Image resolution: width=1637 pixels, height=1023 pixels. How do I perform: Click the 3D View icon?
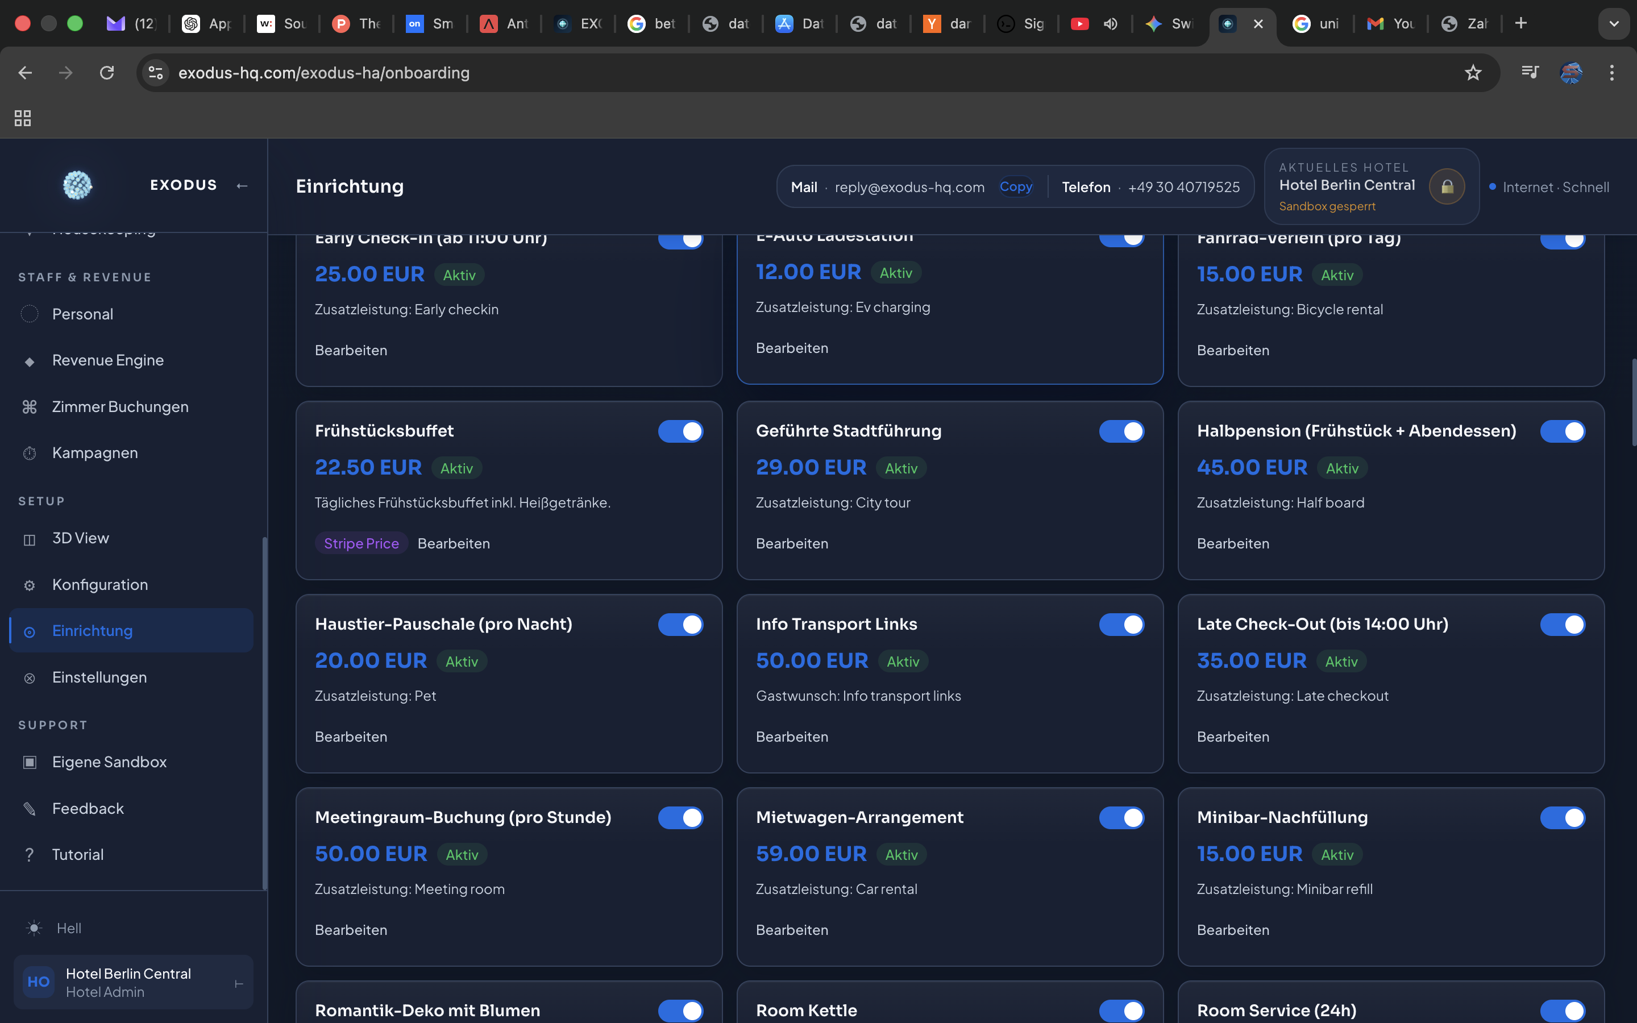pos(29,539)
